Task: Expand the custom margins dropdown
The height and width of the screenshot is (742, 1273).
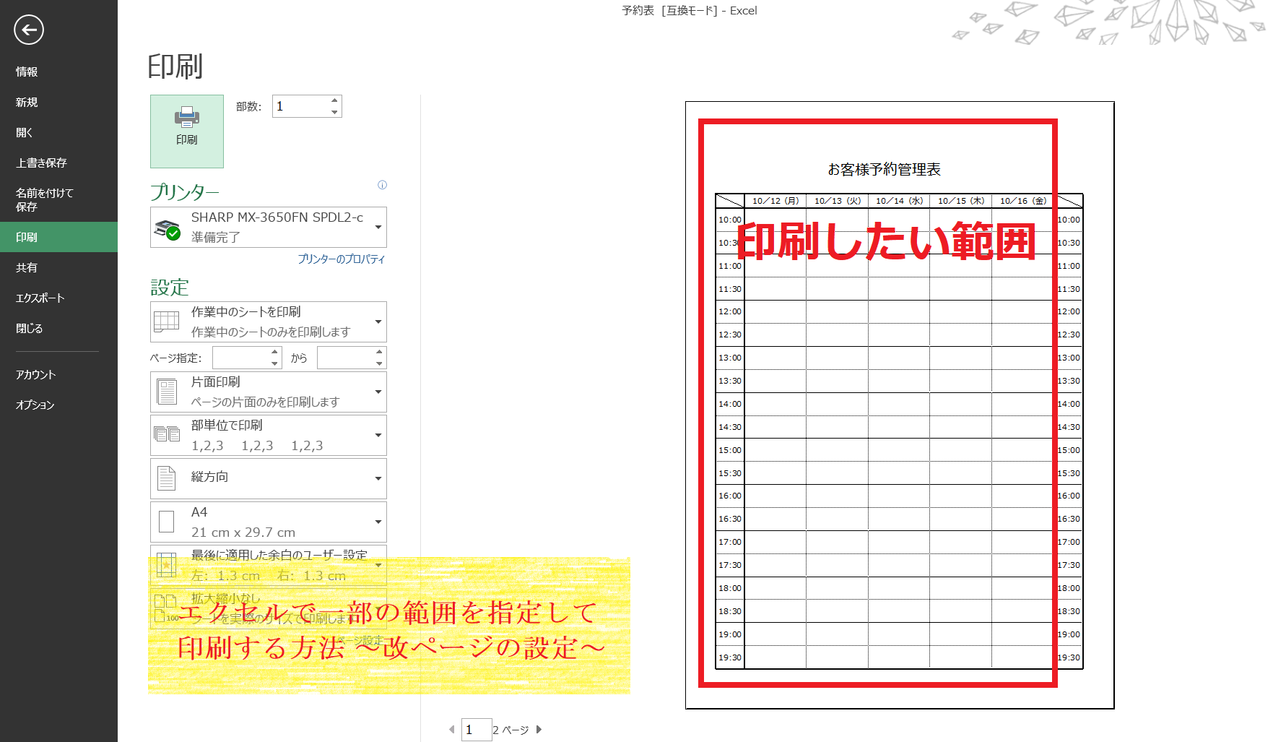Action: 269,565
